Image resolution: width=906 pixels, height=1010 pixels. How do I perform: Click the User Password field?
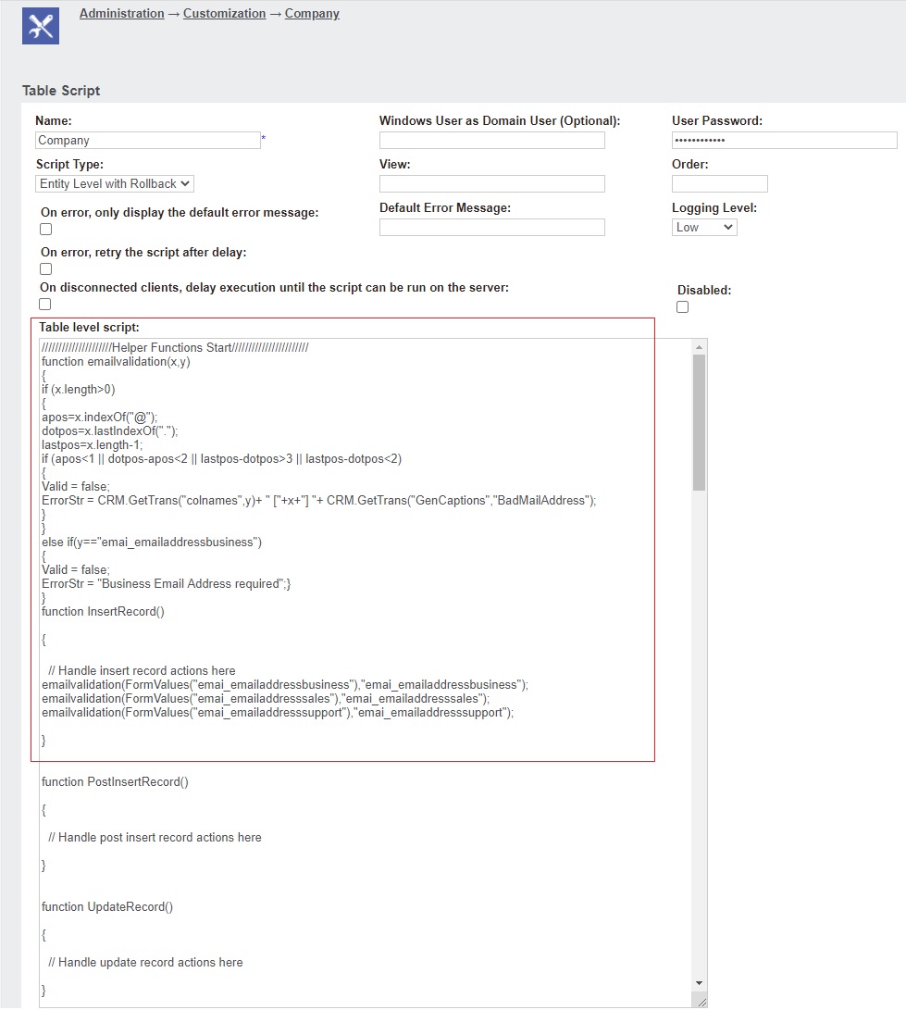click(x=784, y=140)
